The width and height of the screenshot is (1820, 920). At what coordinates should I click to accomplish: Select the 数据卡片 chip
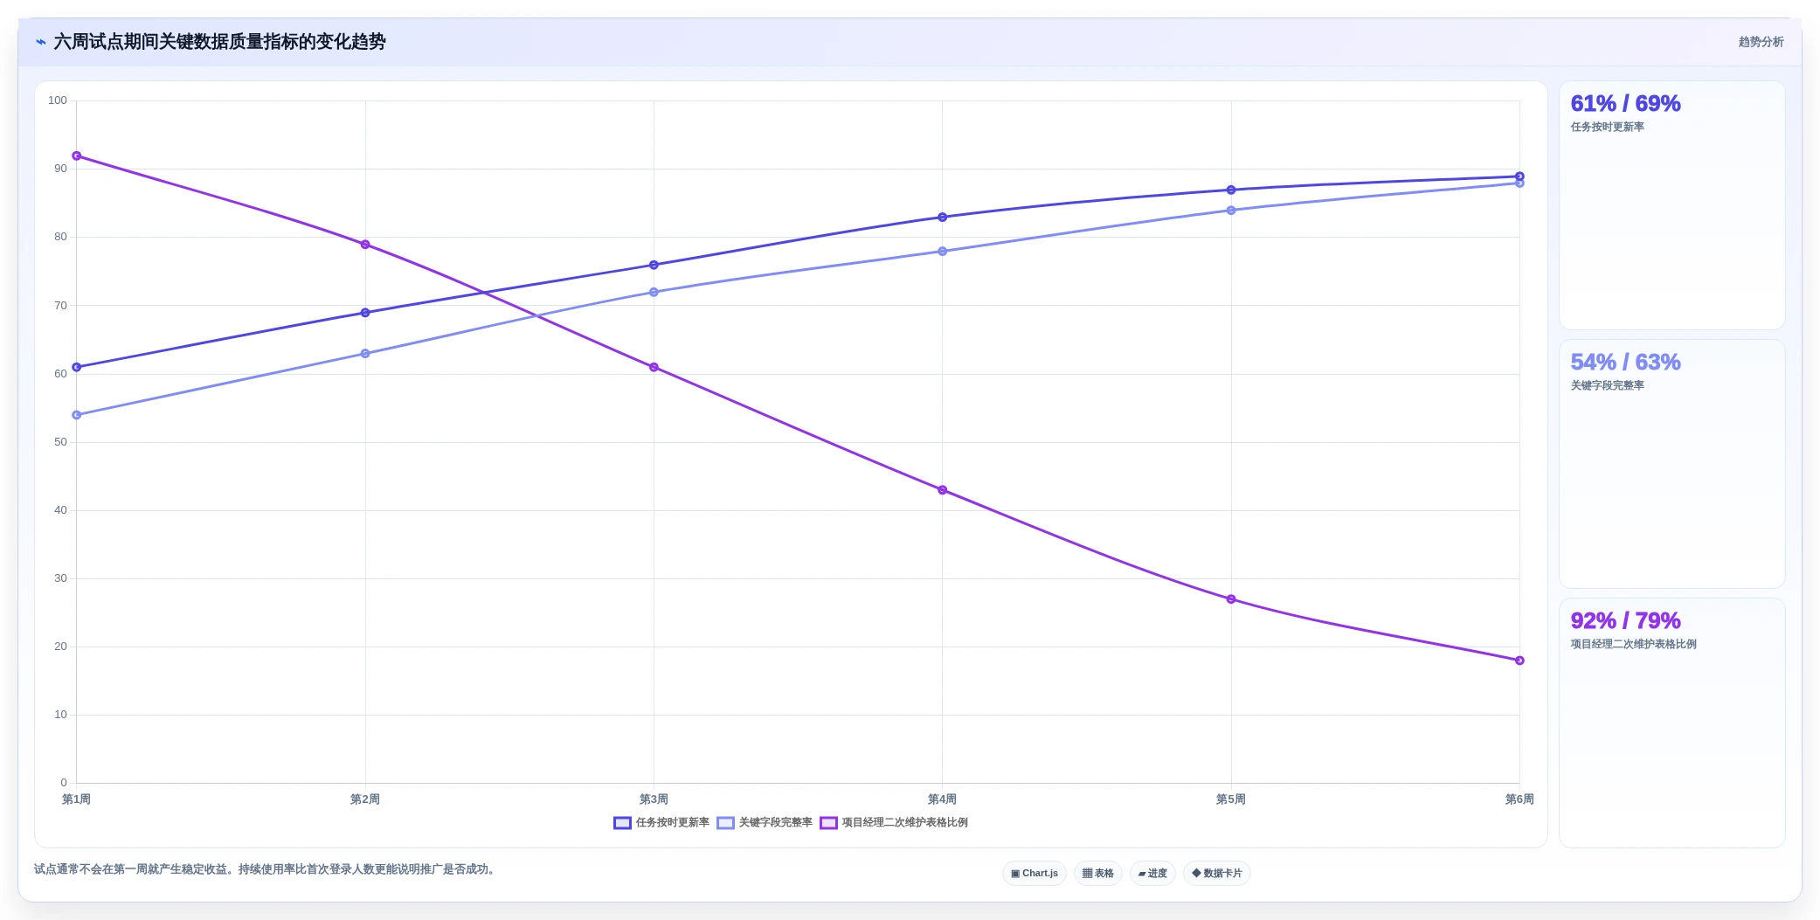(x=1216, y=874)
